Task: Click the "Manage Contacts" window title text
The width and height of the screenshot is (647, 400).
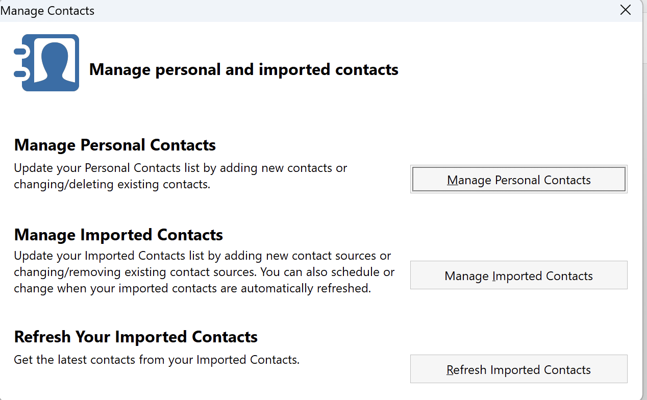Action: point(47,11)
